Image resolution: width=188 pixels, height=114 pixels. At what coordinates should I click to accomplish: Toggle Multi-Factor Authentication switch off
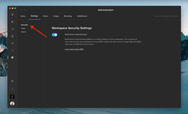click(55, 35)
